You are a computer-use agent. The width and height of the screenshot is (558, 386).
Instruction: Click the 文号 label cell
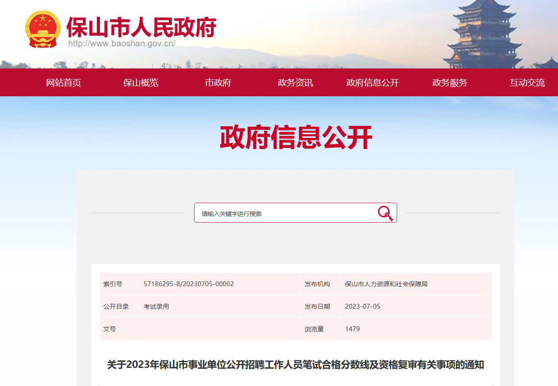(x=119, y=329)
